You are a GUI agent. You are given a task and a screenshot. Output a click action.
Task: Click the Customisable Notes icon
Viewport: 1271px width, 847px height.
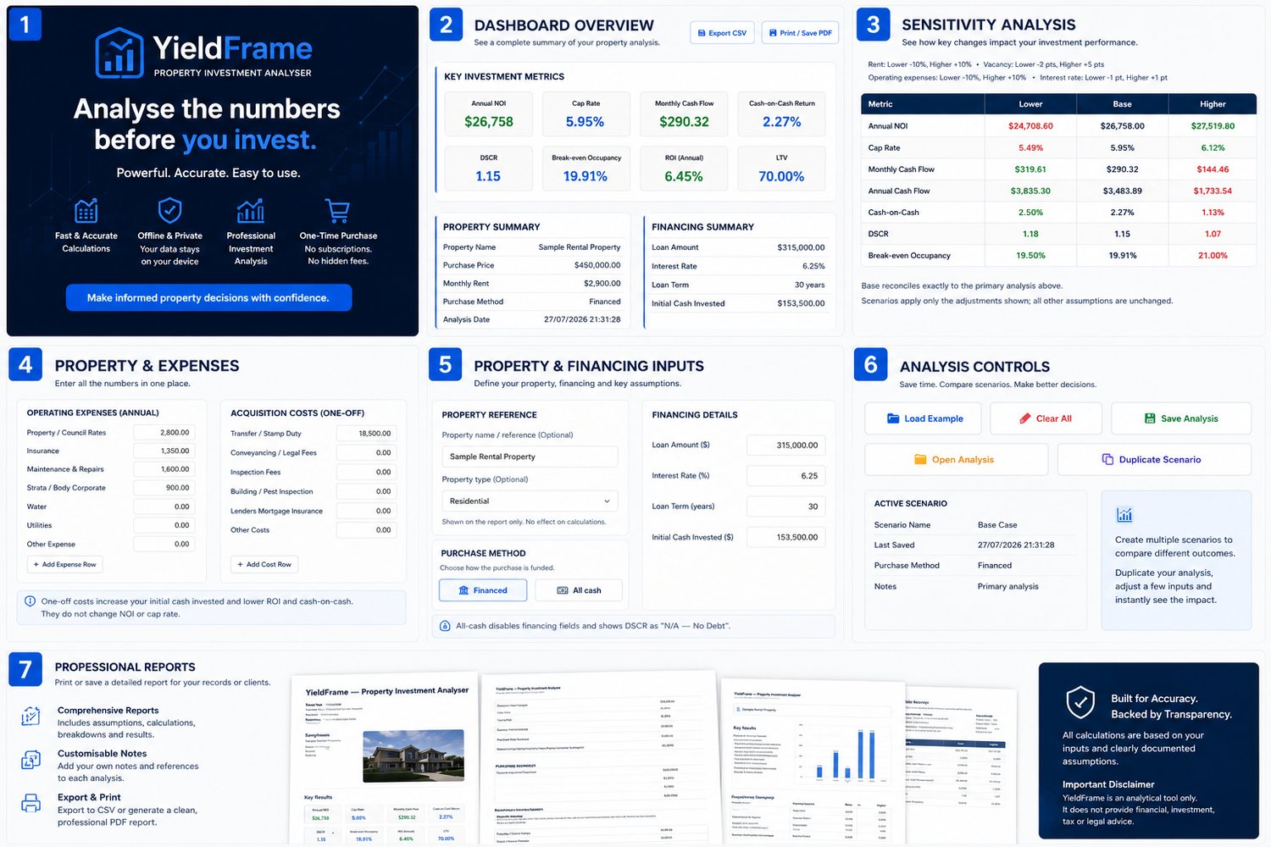[x=31, y=760]
